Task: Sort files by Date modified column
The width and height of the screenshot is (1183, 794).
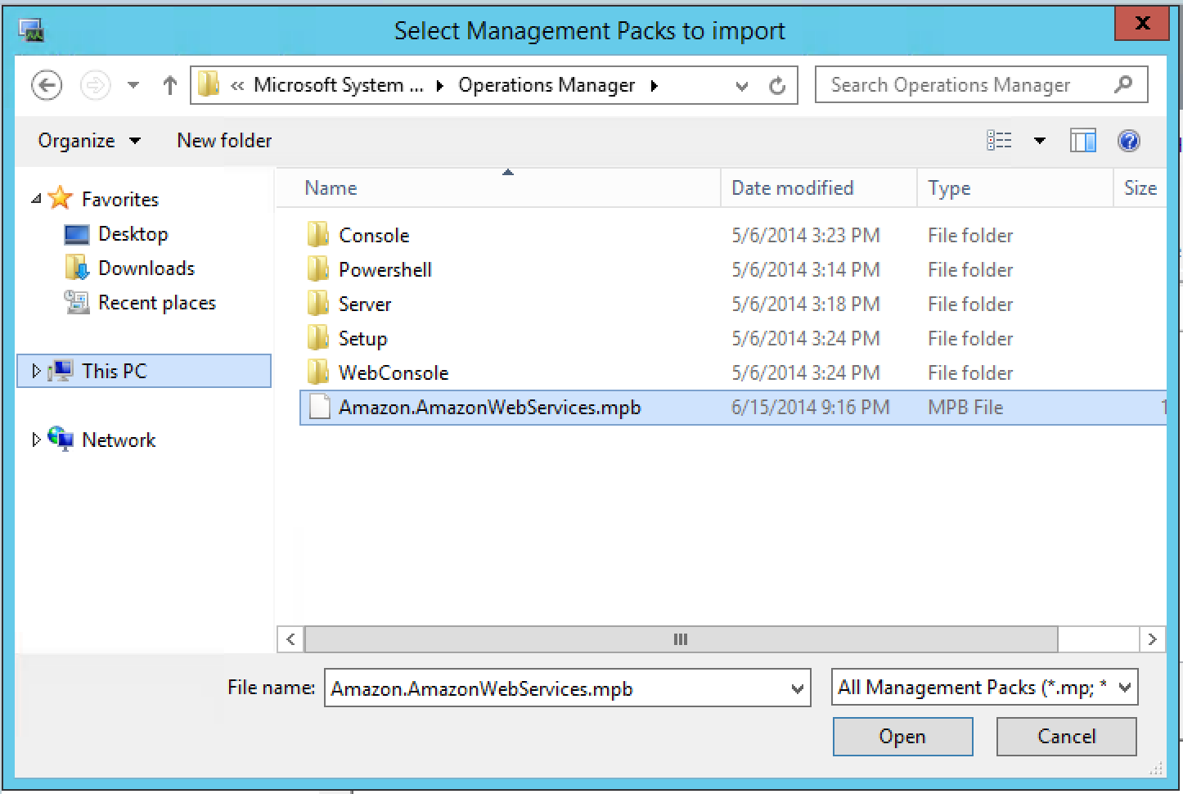Action: point(792,188)
